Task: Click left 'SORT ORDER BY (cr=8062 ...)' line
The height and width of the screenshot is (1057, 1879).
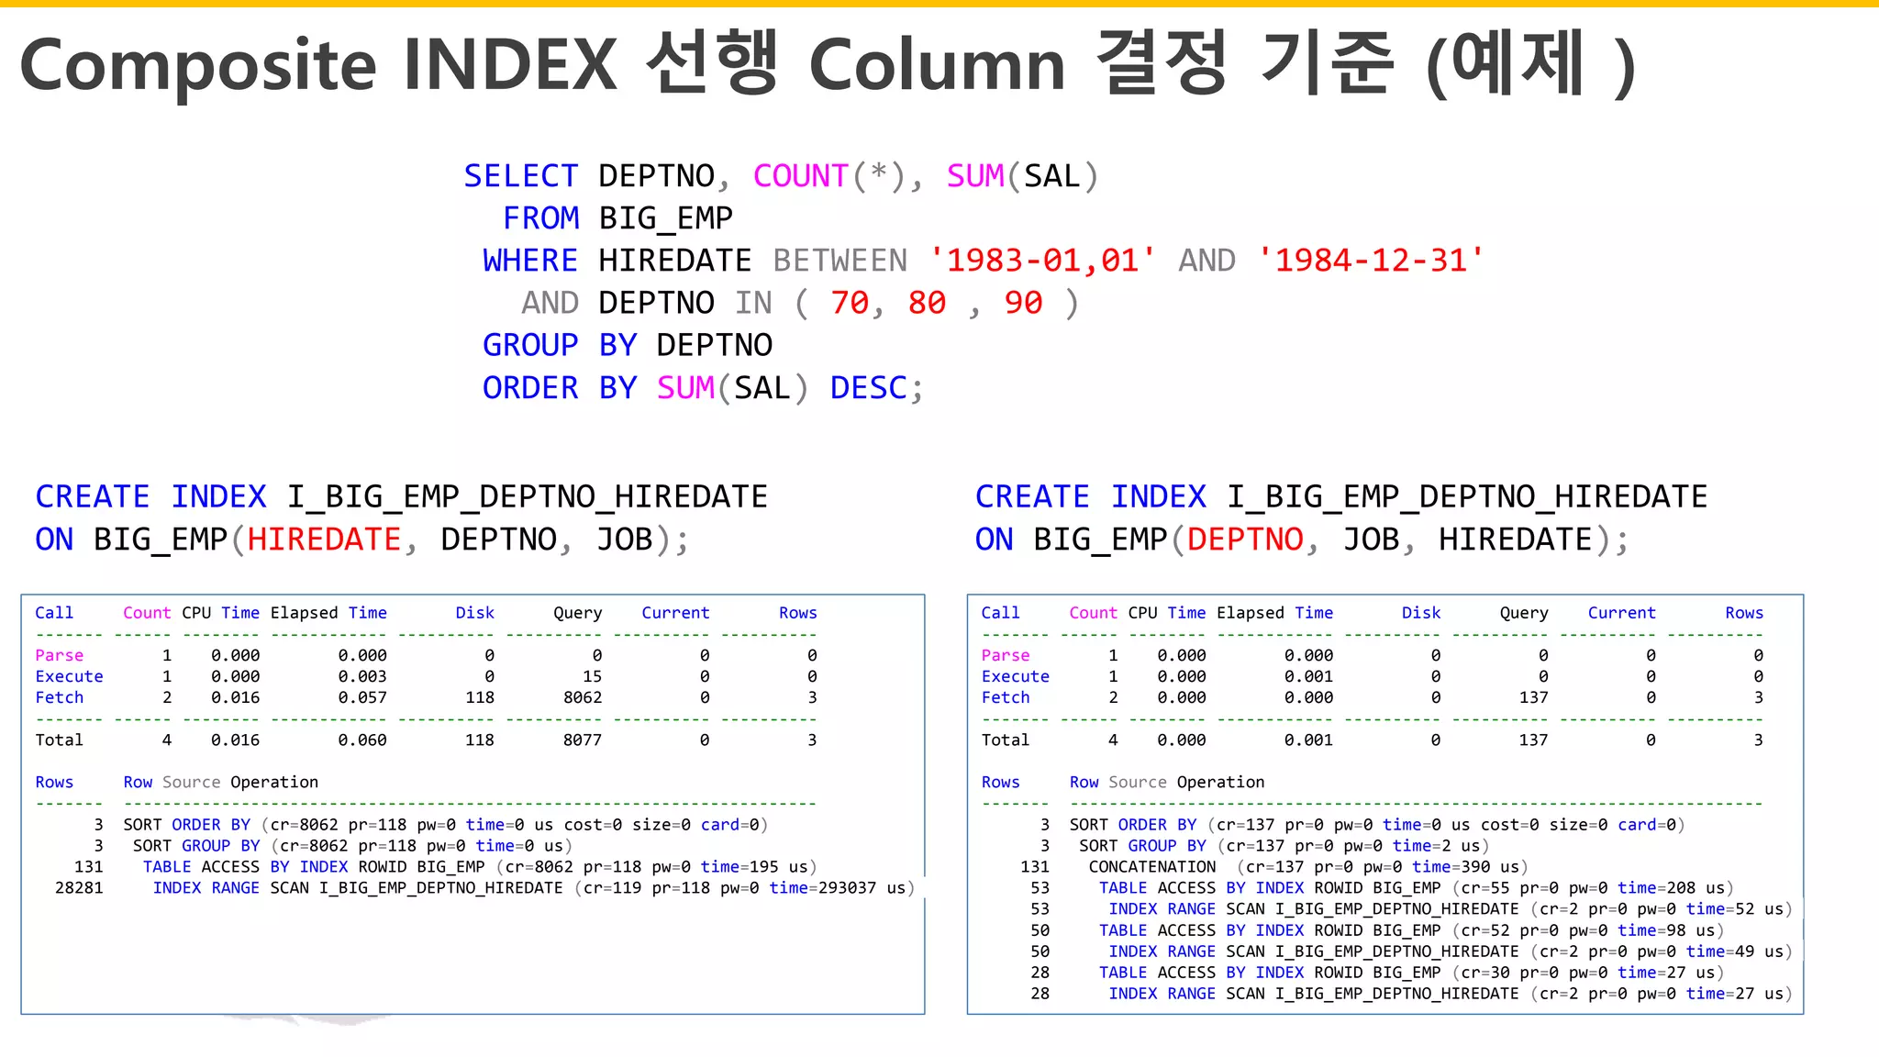Action: (446, 825)
